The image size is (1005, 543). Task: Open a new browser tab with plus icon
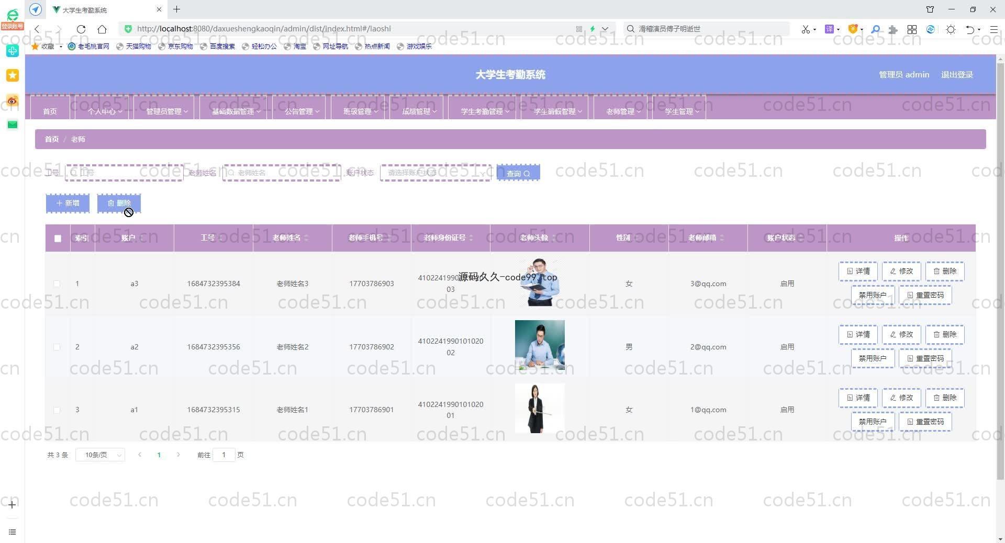[177, 9]
